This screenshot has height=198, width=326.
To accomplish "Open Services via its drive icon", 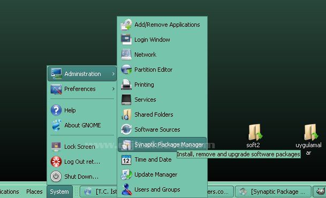I will pos(126,100).
